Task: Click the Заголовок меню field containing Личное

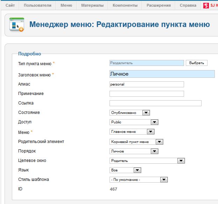Action: [x=162, y=74]
